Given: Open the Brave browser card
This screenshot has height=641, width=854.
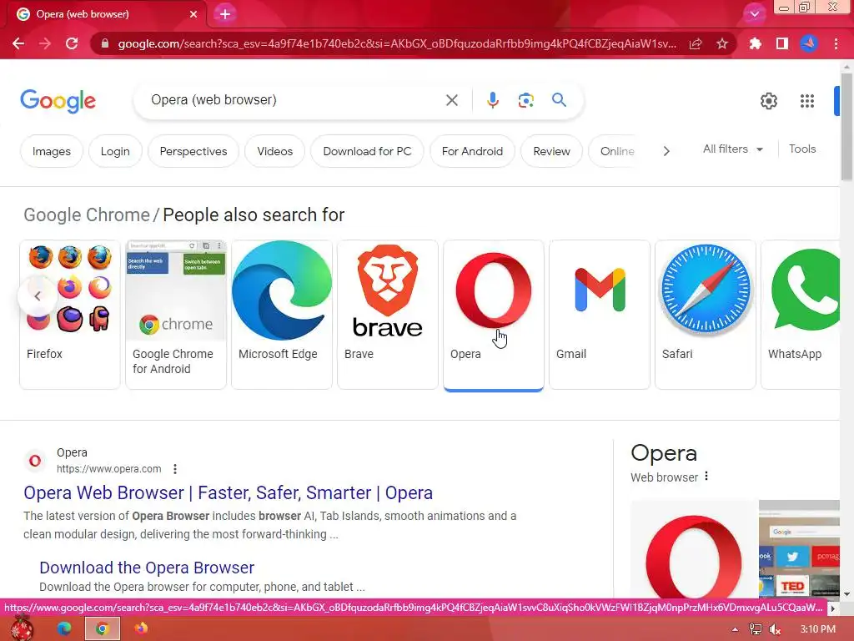Looking at the screenshot, I should pos(388,315).
